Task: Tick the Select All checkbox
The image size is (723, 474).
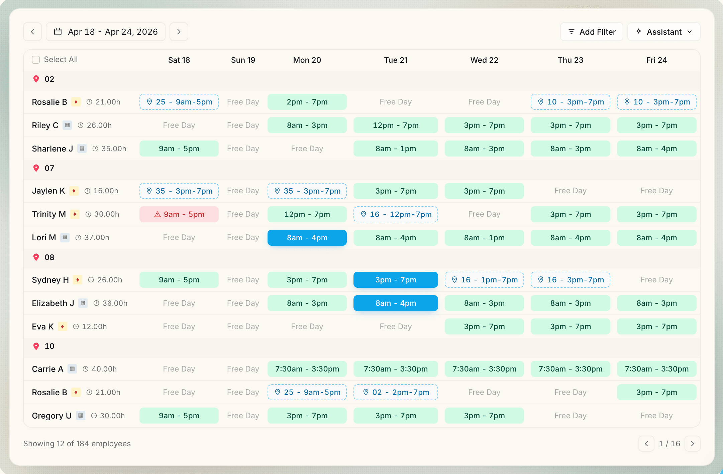Action: [36, 60]
